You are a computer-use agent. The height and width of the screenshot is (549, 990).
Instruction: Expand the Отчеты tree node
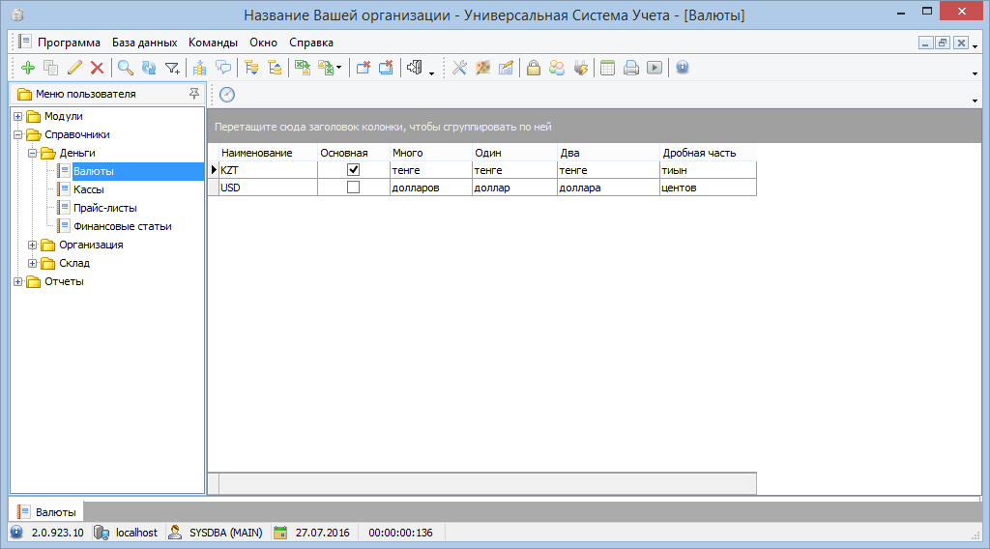click(x=18, y=282)
